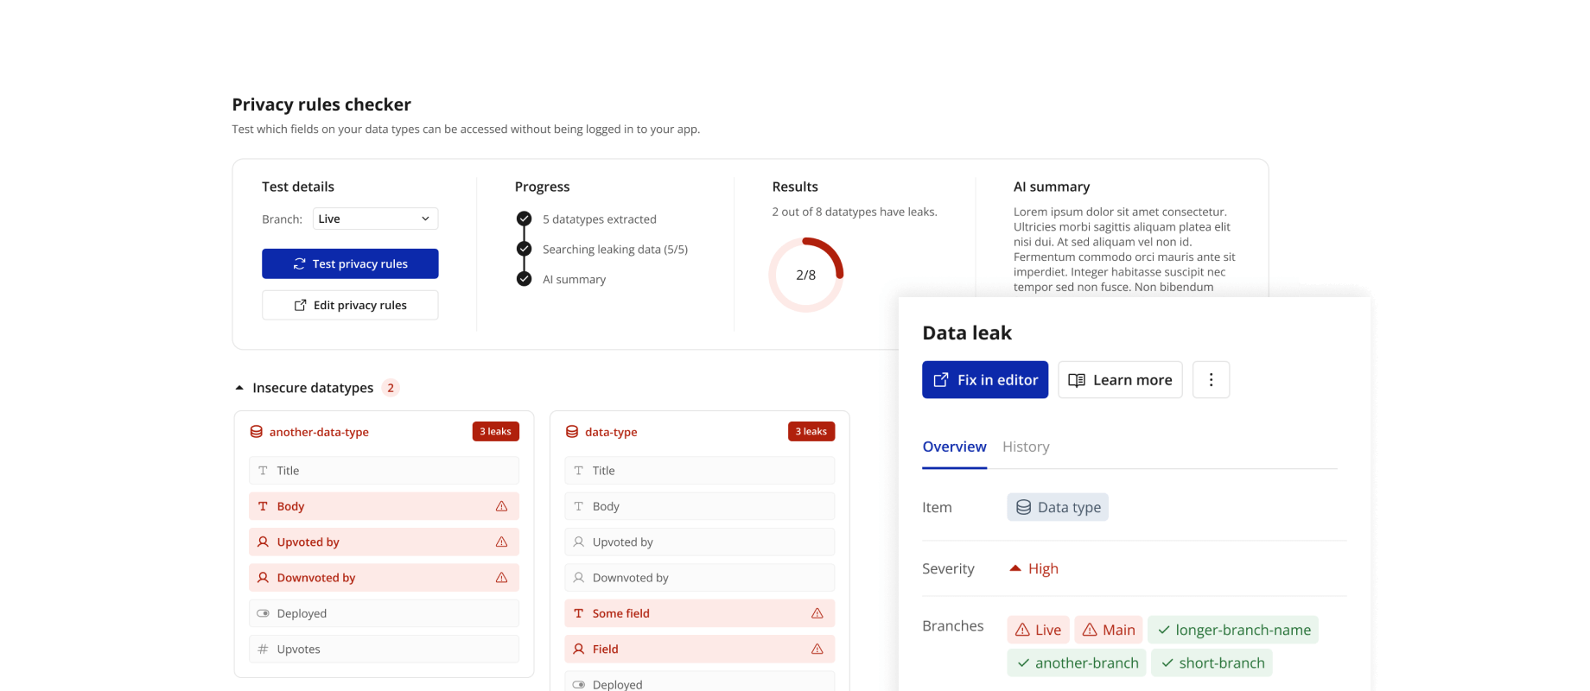Switch to the History tab
The width and height of the screenshot is (1590, 691).
pos(1026,447)
